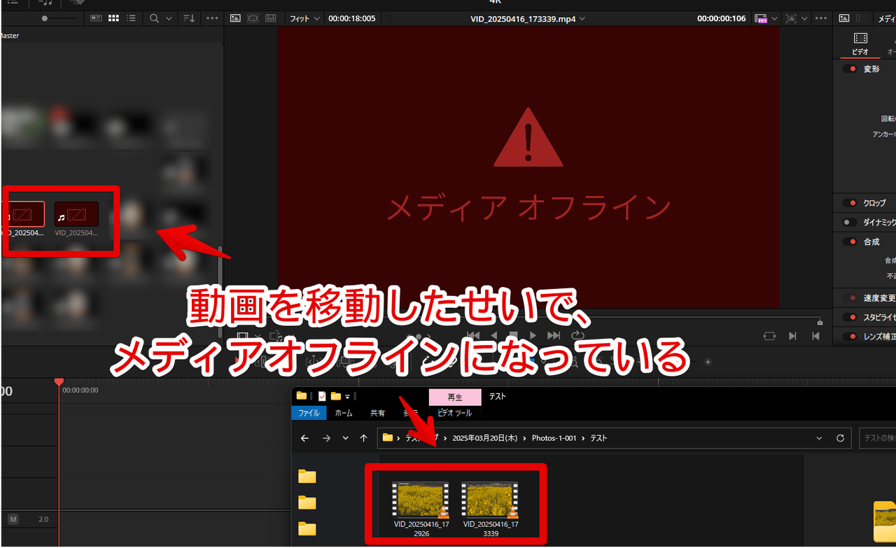Click the refresh icon in Explorer address bar
Image resolution: width=896 pixels, height=548 pixels.
[840, 438]
